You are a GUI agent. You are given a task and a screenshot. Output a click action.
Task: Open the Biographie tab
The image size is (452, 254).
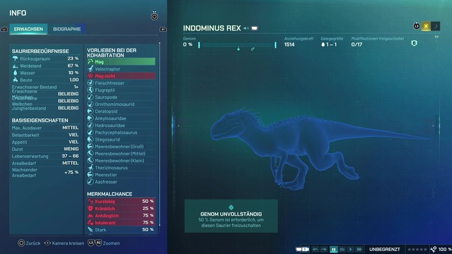67,29
